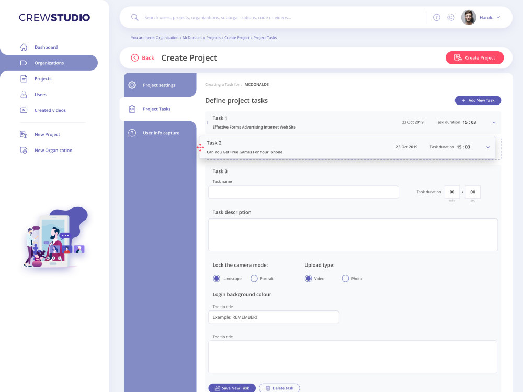Screen dimensions: 523x392
Task: Open Created videos in the sidebar
Action: tap(50, 110)
